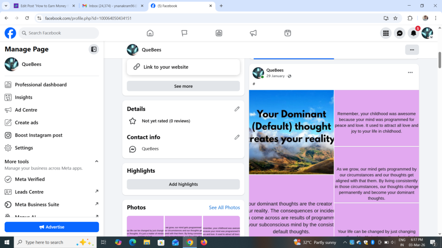Open the Facebook Home icon

(x=150, y=33)
